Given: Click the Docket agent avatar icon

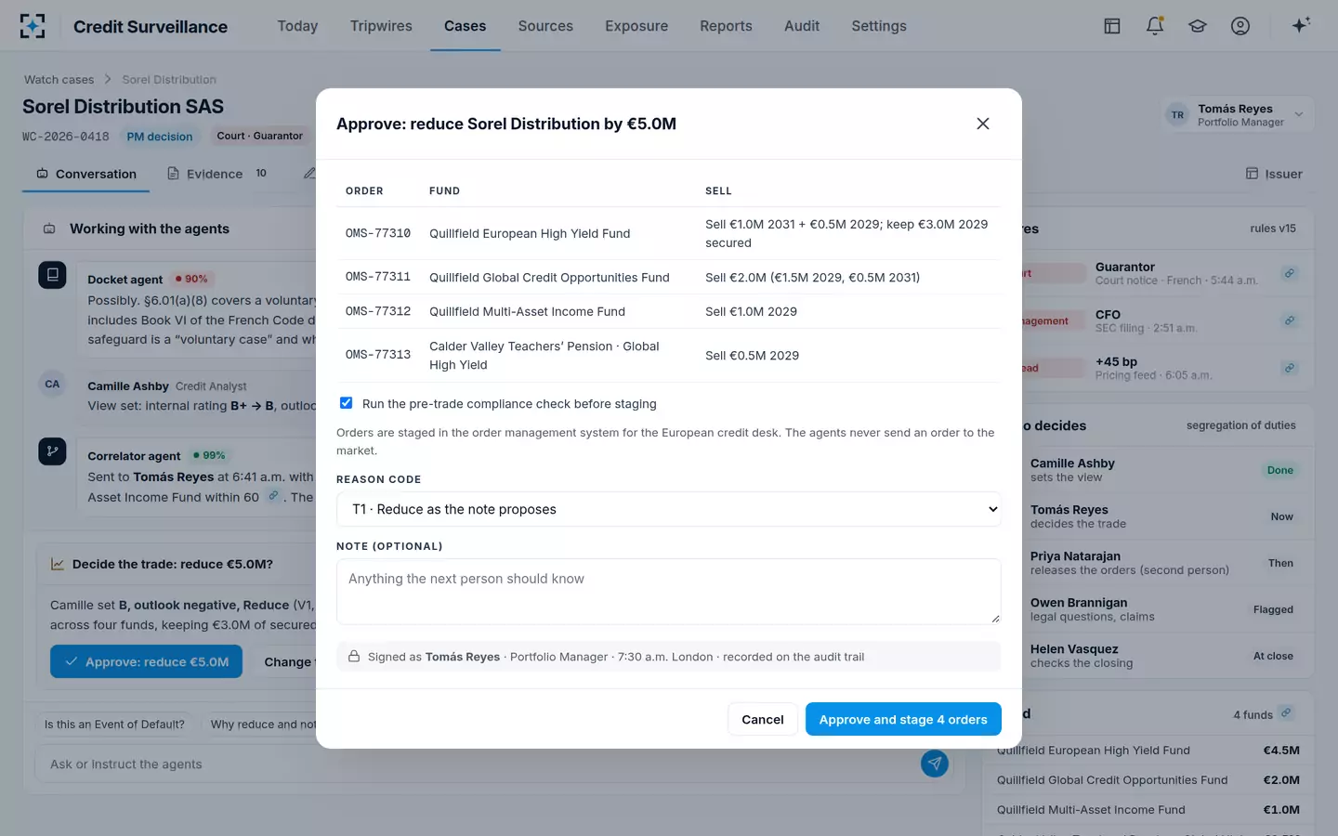Looking at the screenshot, I should click(x=52, y=275).
